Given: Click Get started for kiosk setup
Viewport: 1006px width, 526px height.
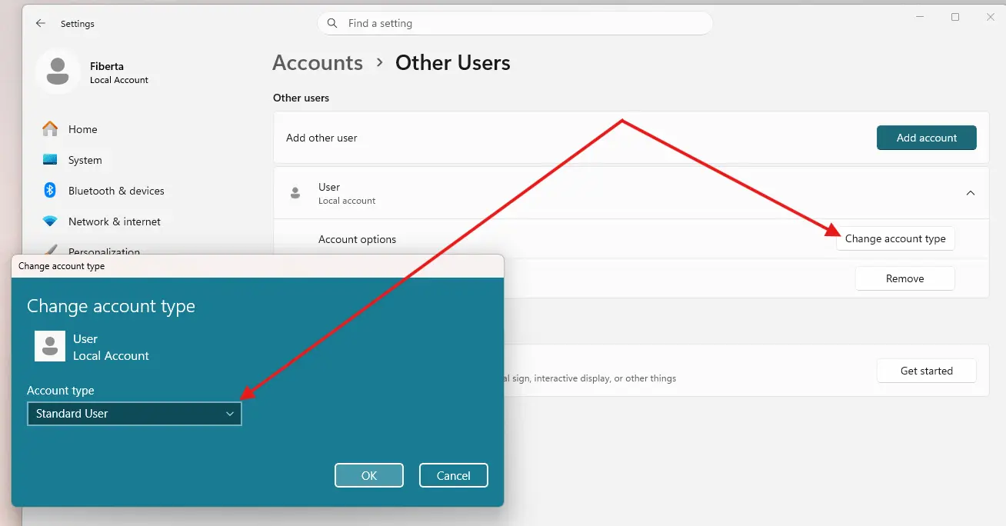Looking at the screenshot, I should [926, 371].
